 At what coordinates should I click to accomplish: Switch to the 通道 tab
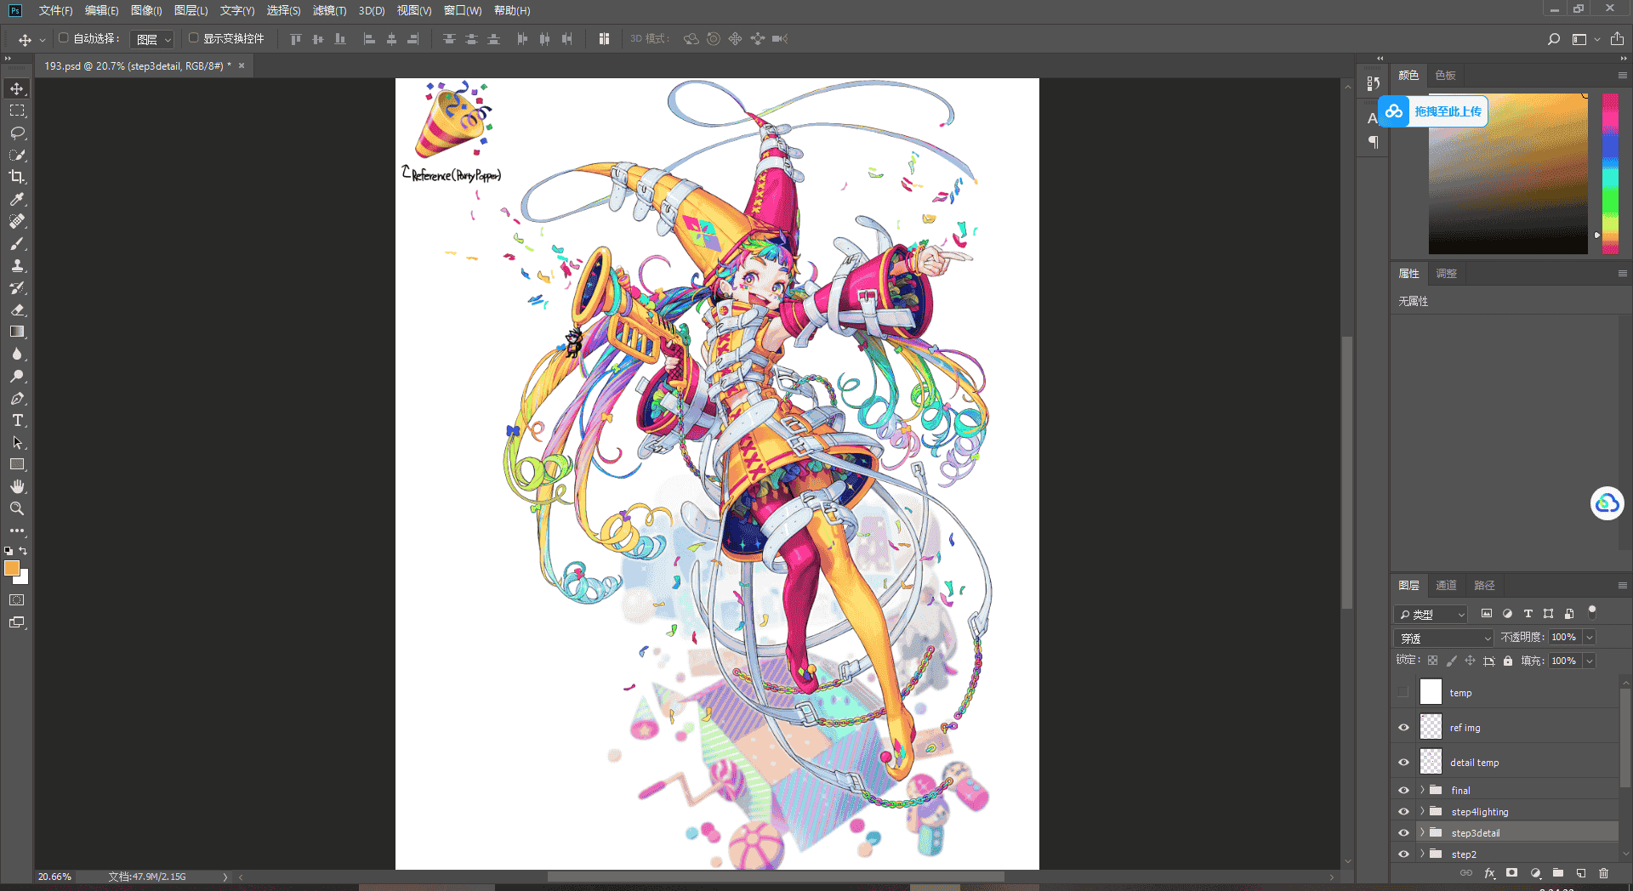point(1446,585)
